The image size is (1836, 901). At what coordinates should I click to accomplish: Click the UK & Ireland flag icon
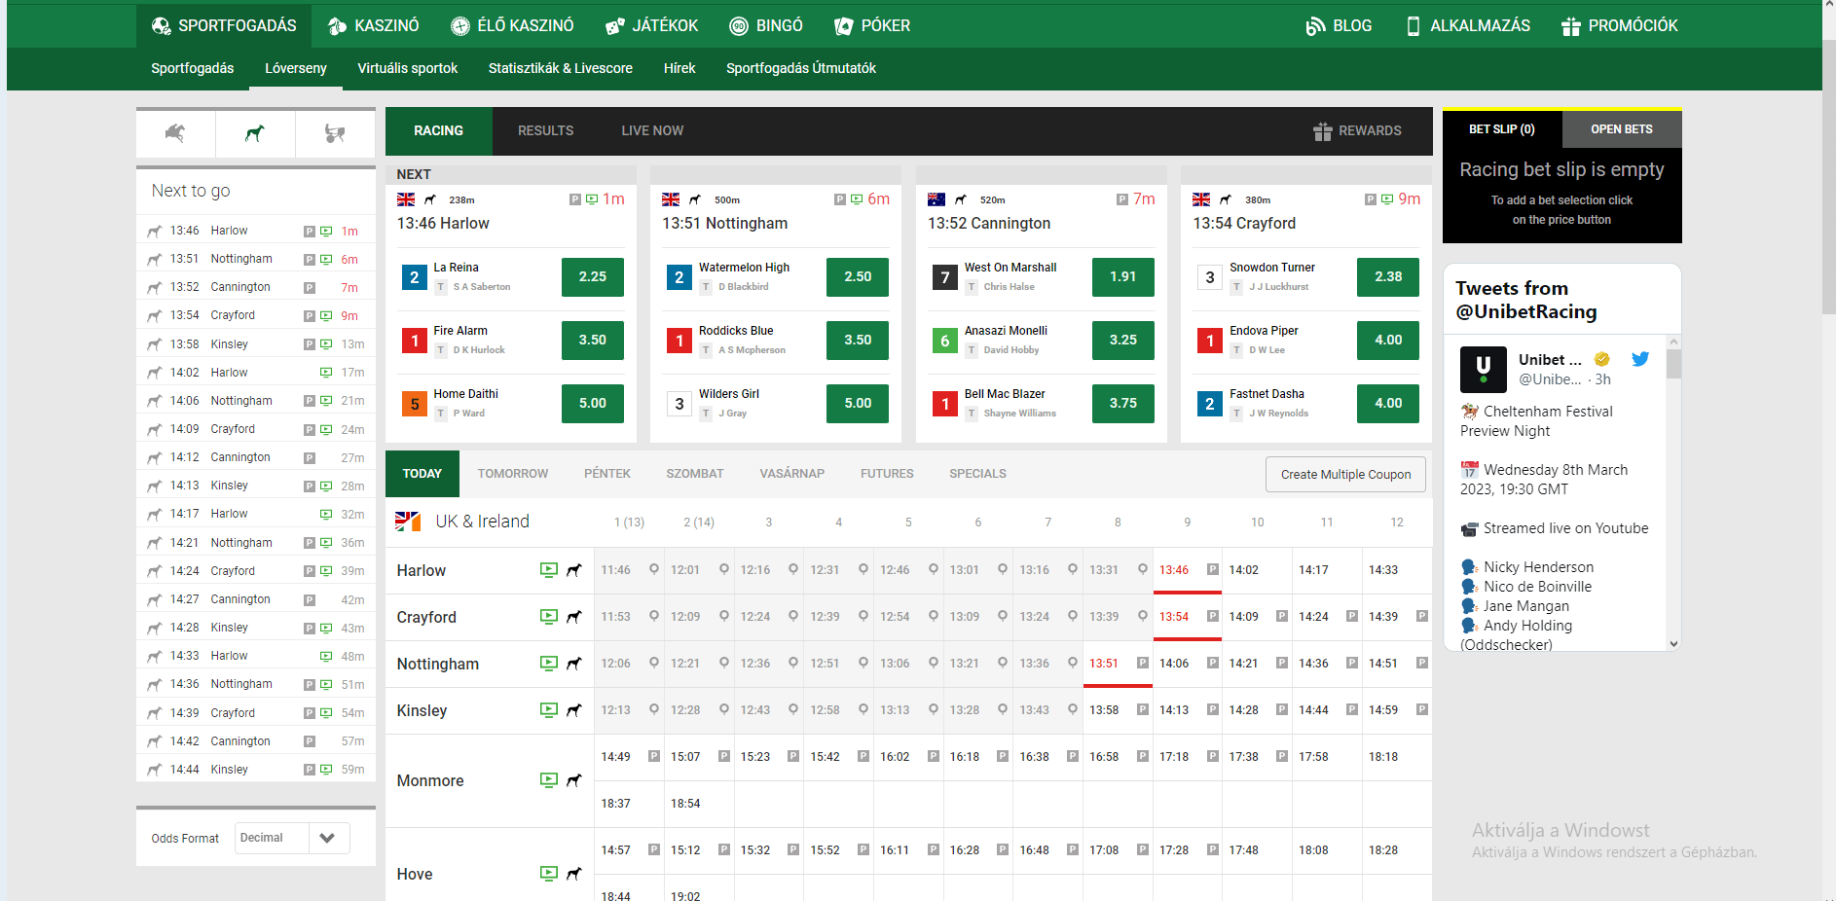[408, 522]
